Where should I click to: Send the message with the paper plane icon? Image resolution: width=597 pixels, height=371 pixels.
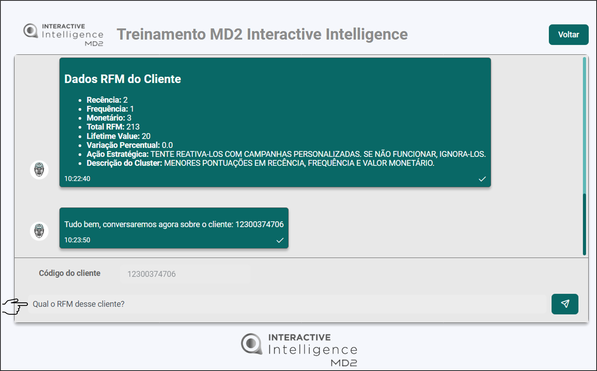click(x=564, y=304)
